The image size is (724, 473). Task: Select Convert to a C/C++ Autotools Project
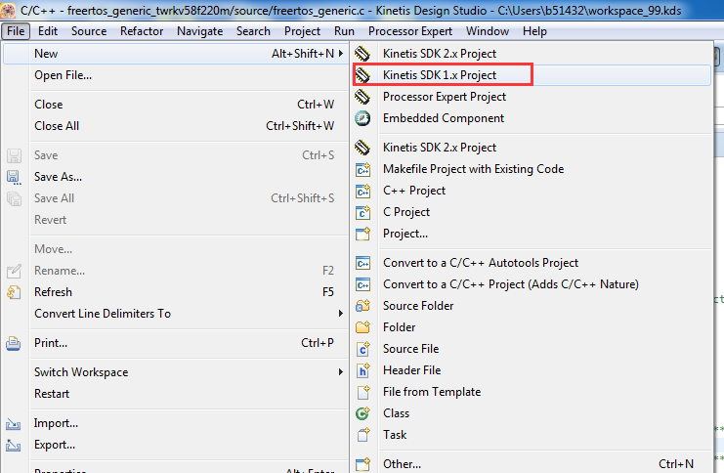point(532,263)
